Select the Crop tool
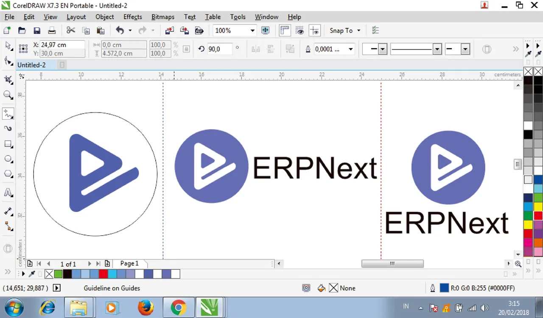Screen dimensions: 543x318 [8, 79]
